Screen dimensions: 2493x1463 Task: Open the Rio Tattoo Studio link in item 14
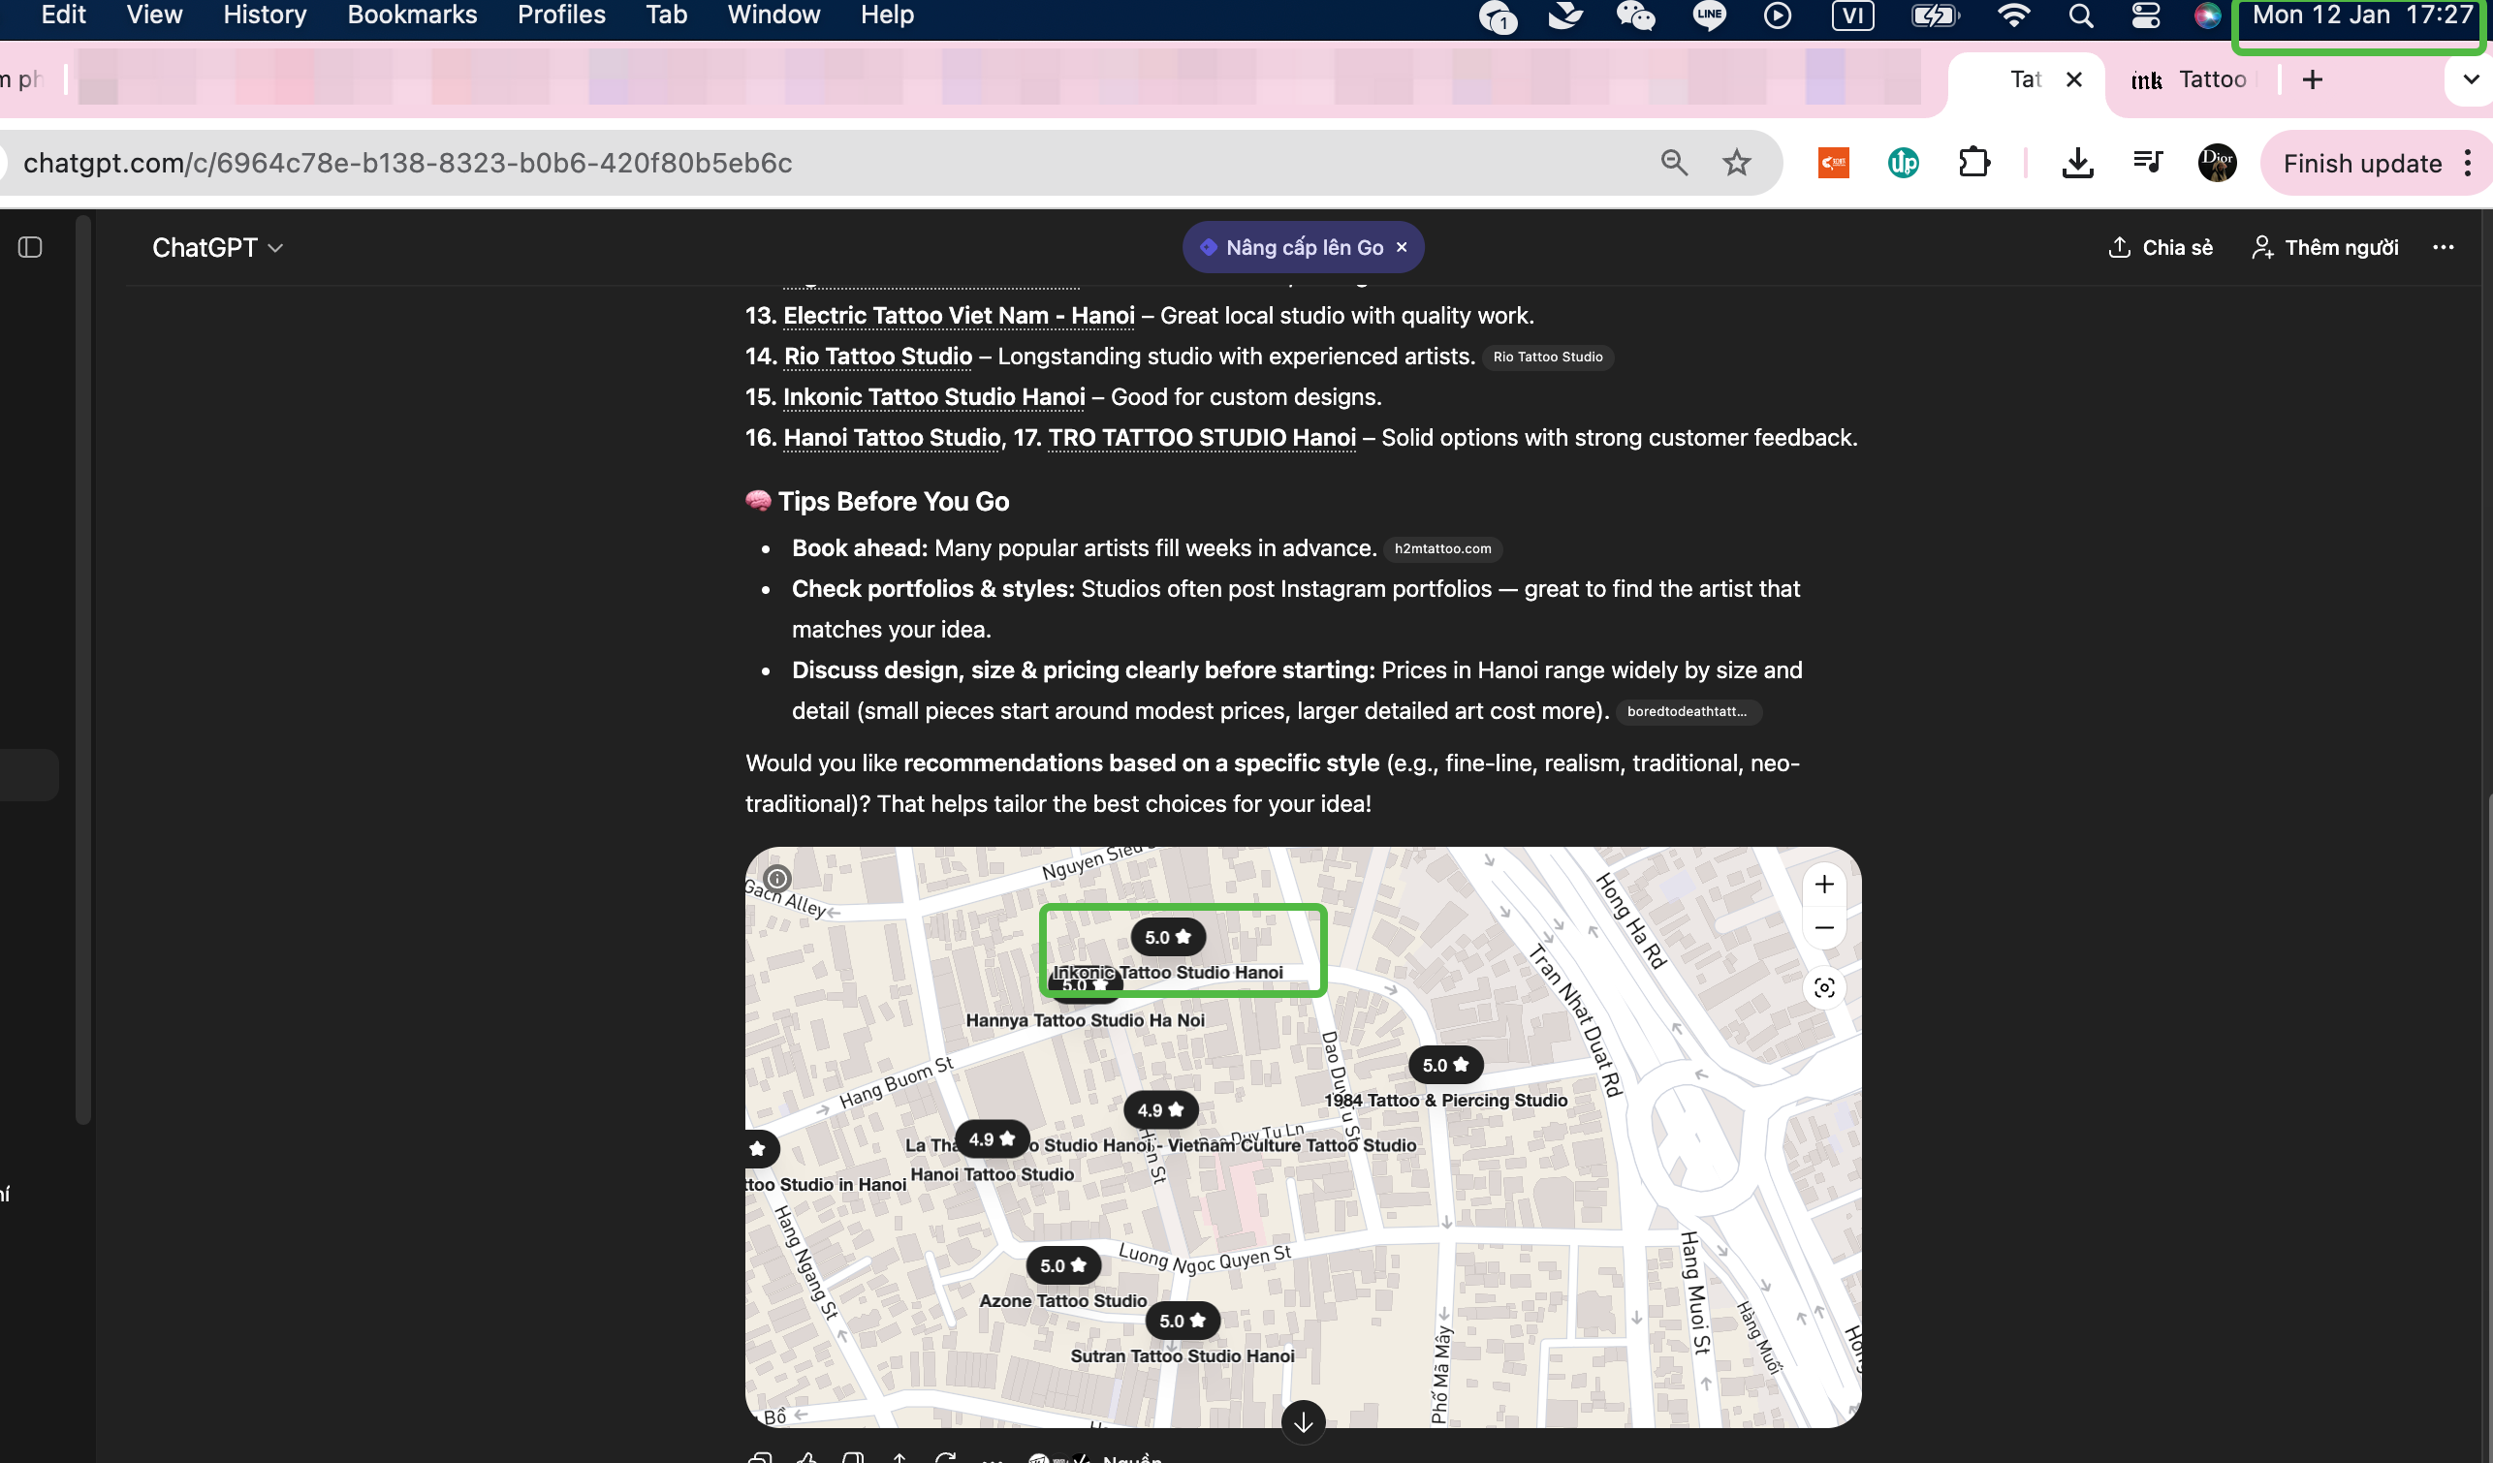pyautogui.click(x=877, y=357)
